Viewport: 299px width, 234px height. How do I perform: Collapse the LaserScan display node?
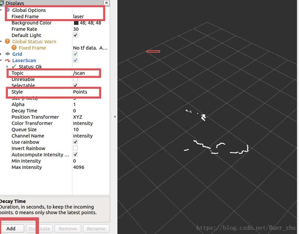tap(1, 60)
